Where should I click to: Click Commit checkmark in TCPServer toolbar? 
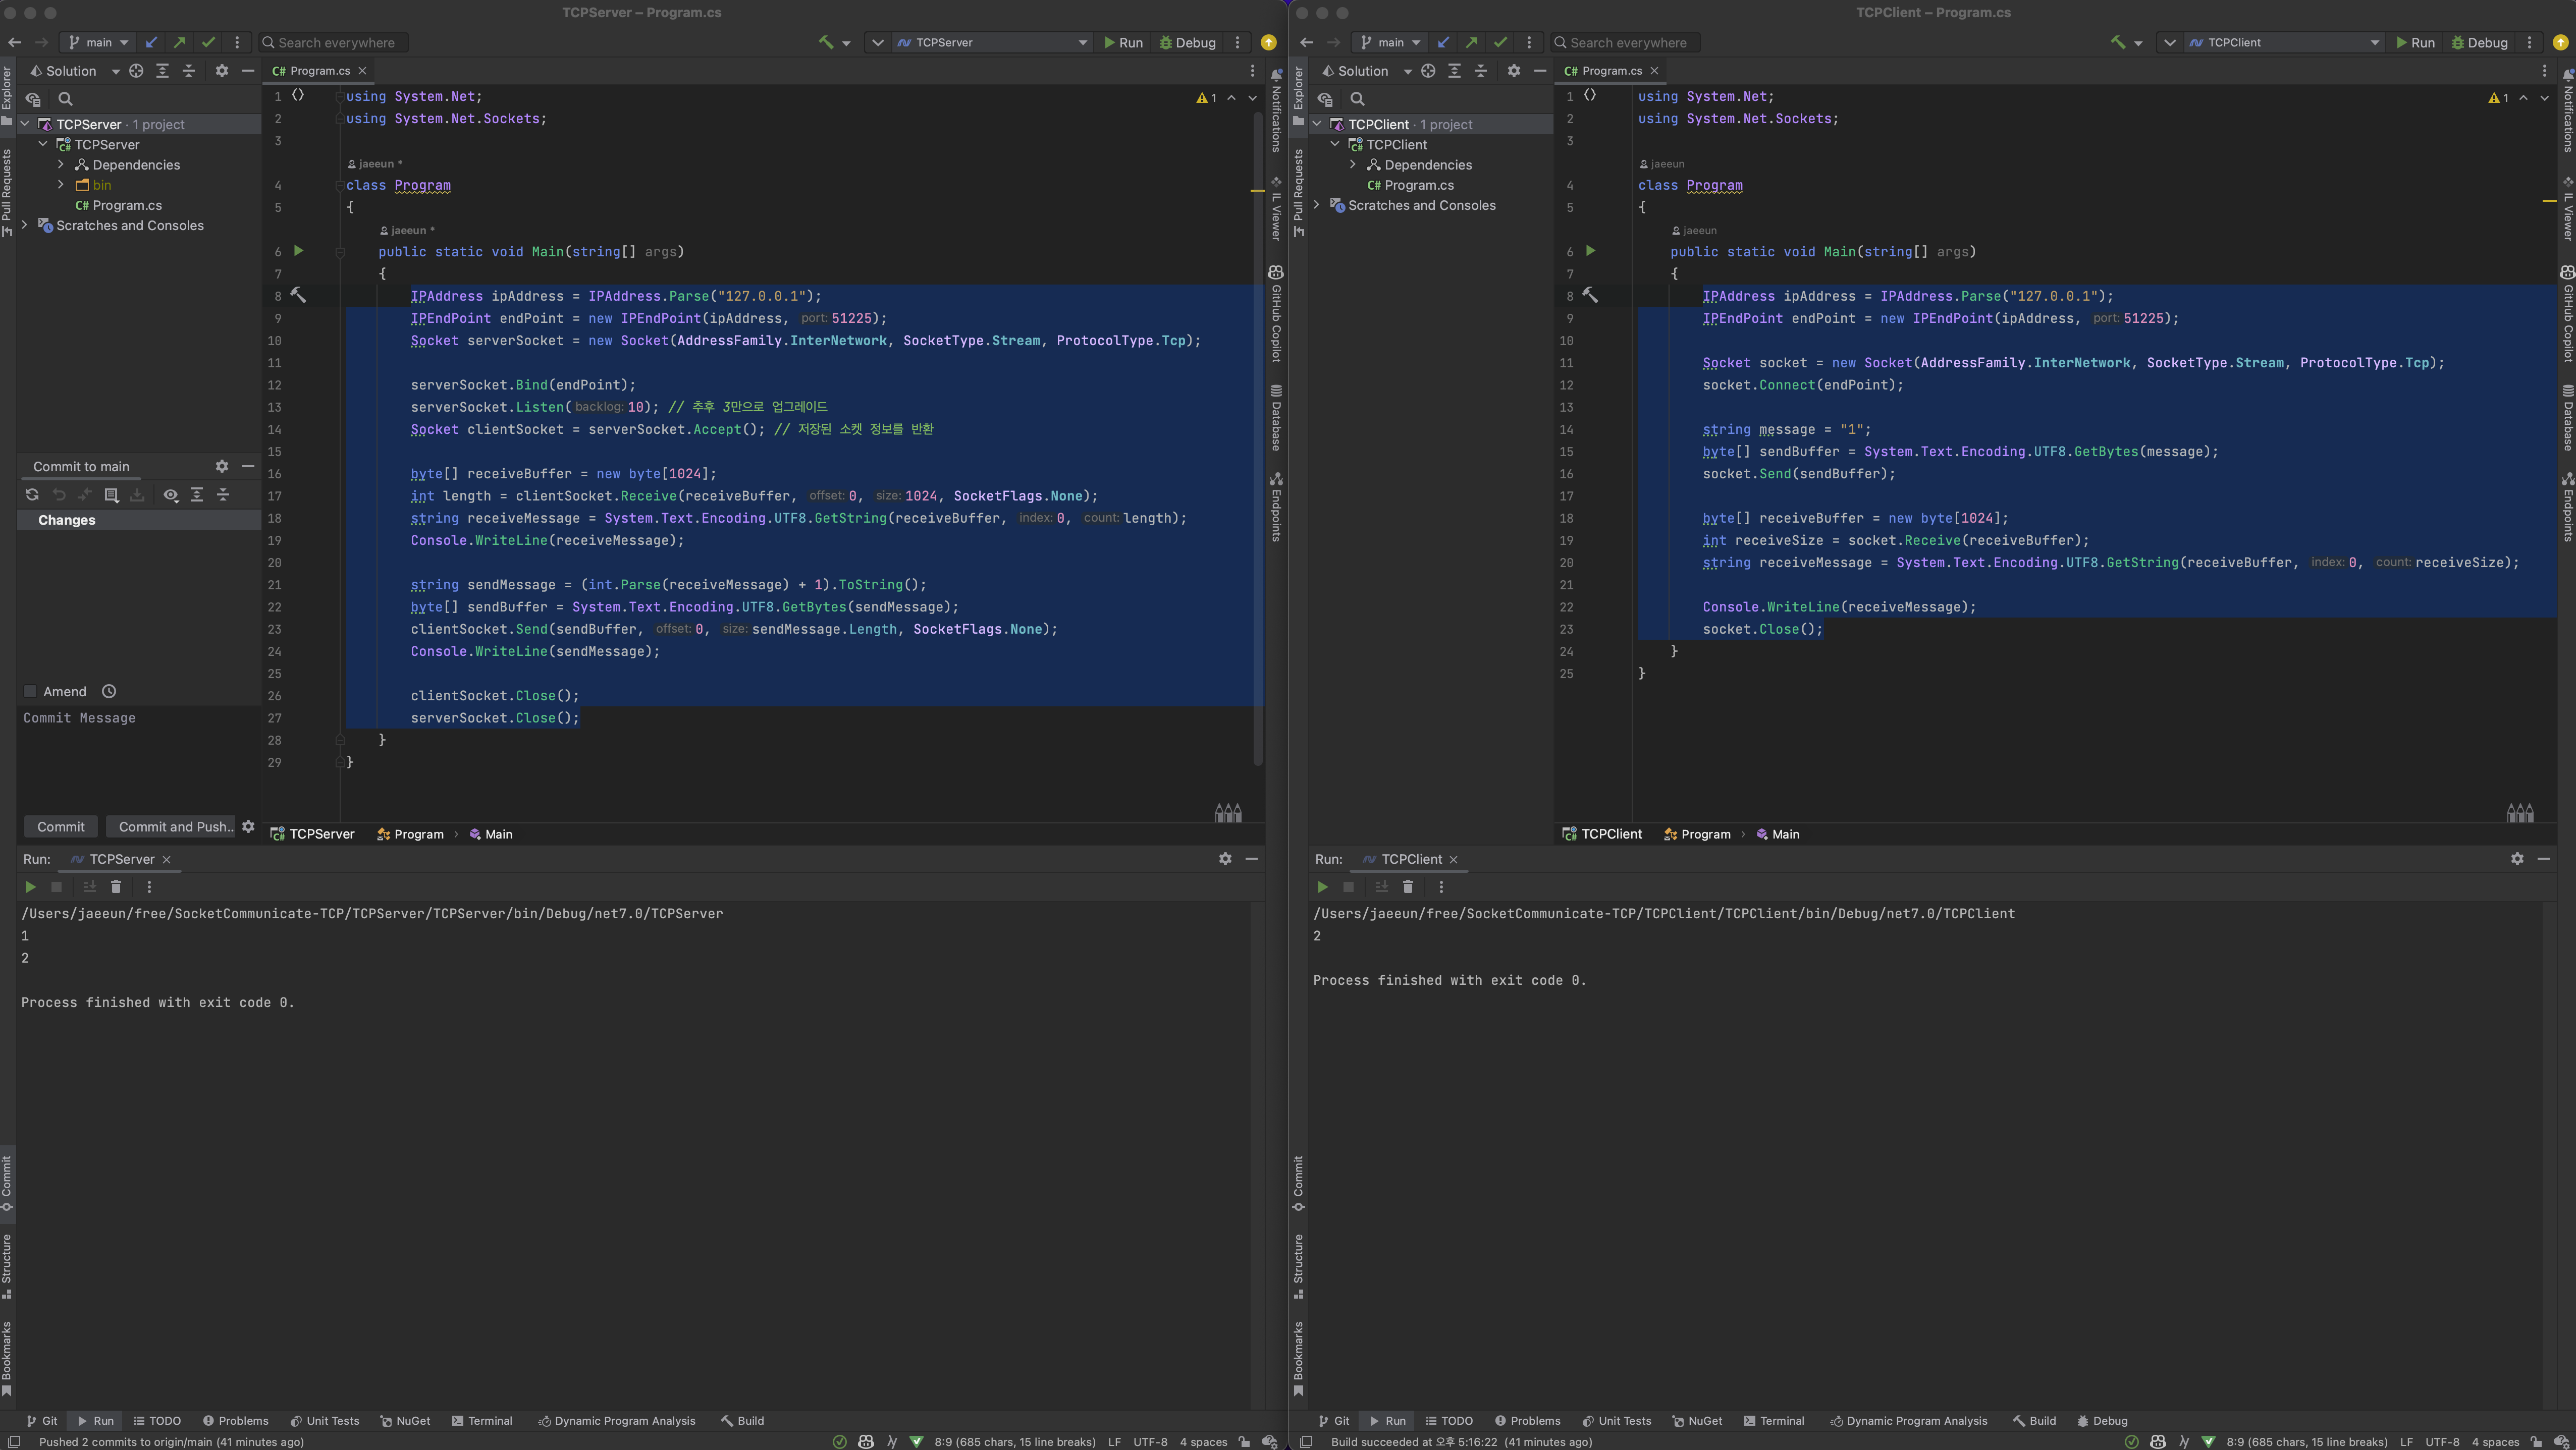point(208,42)
